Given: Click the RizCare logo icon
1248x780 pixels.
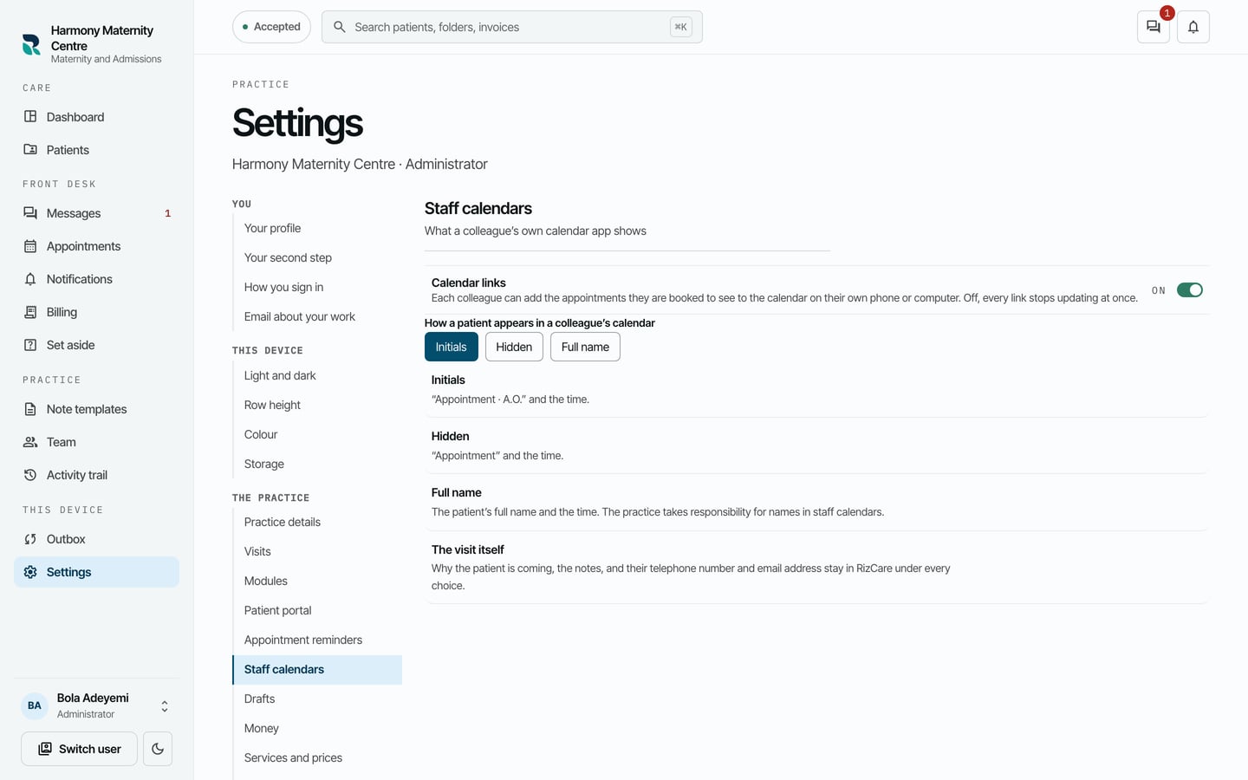Looking at the screenshot, I should tap(31, 44).
